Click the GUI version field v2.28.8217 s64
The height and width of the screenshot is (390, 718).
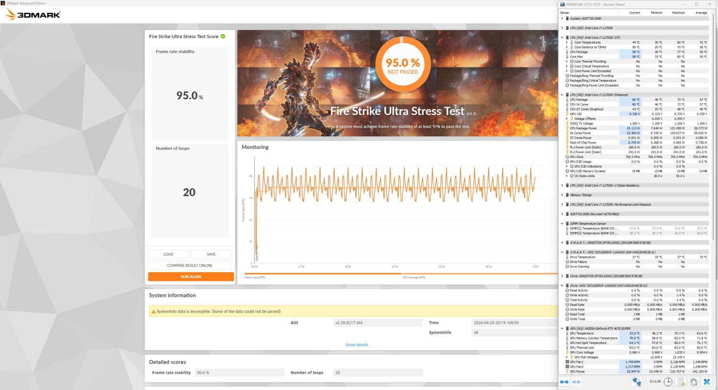tap(378, 323)
